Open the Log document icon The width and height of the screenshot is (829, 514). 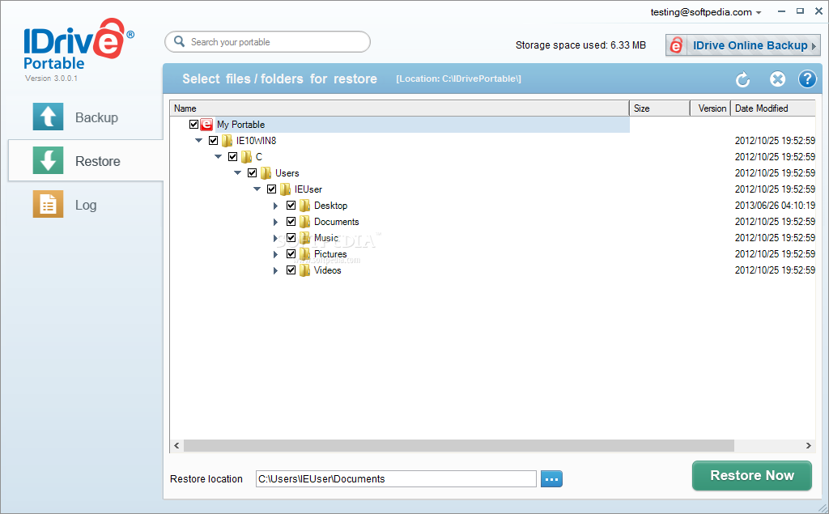[x=48, y=204]
